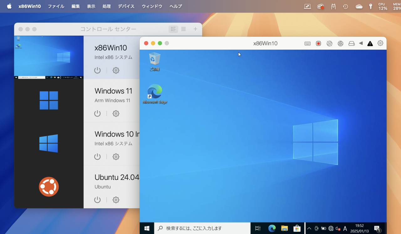The width and height of the screenshot is (401, 234).
Task: Click the Meet Now tray icon
Action: point(317,228)
